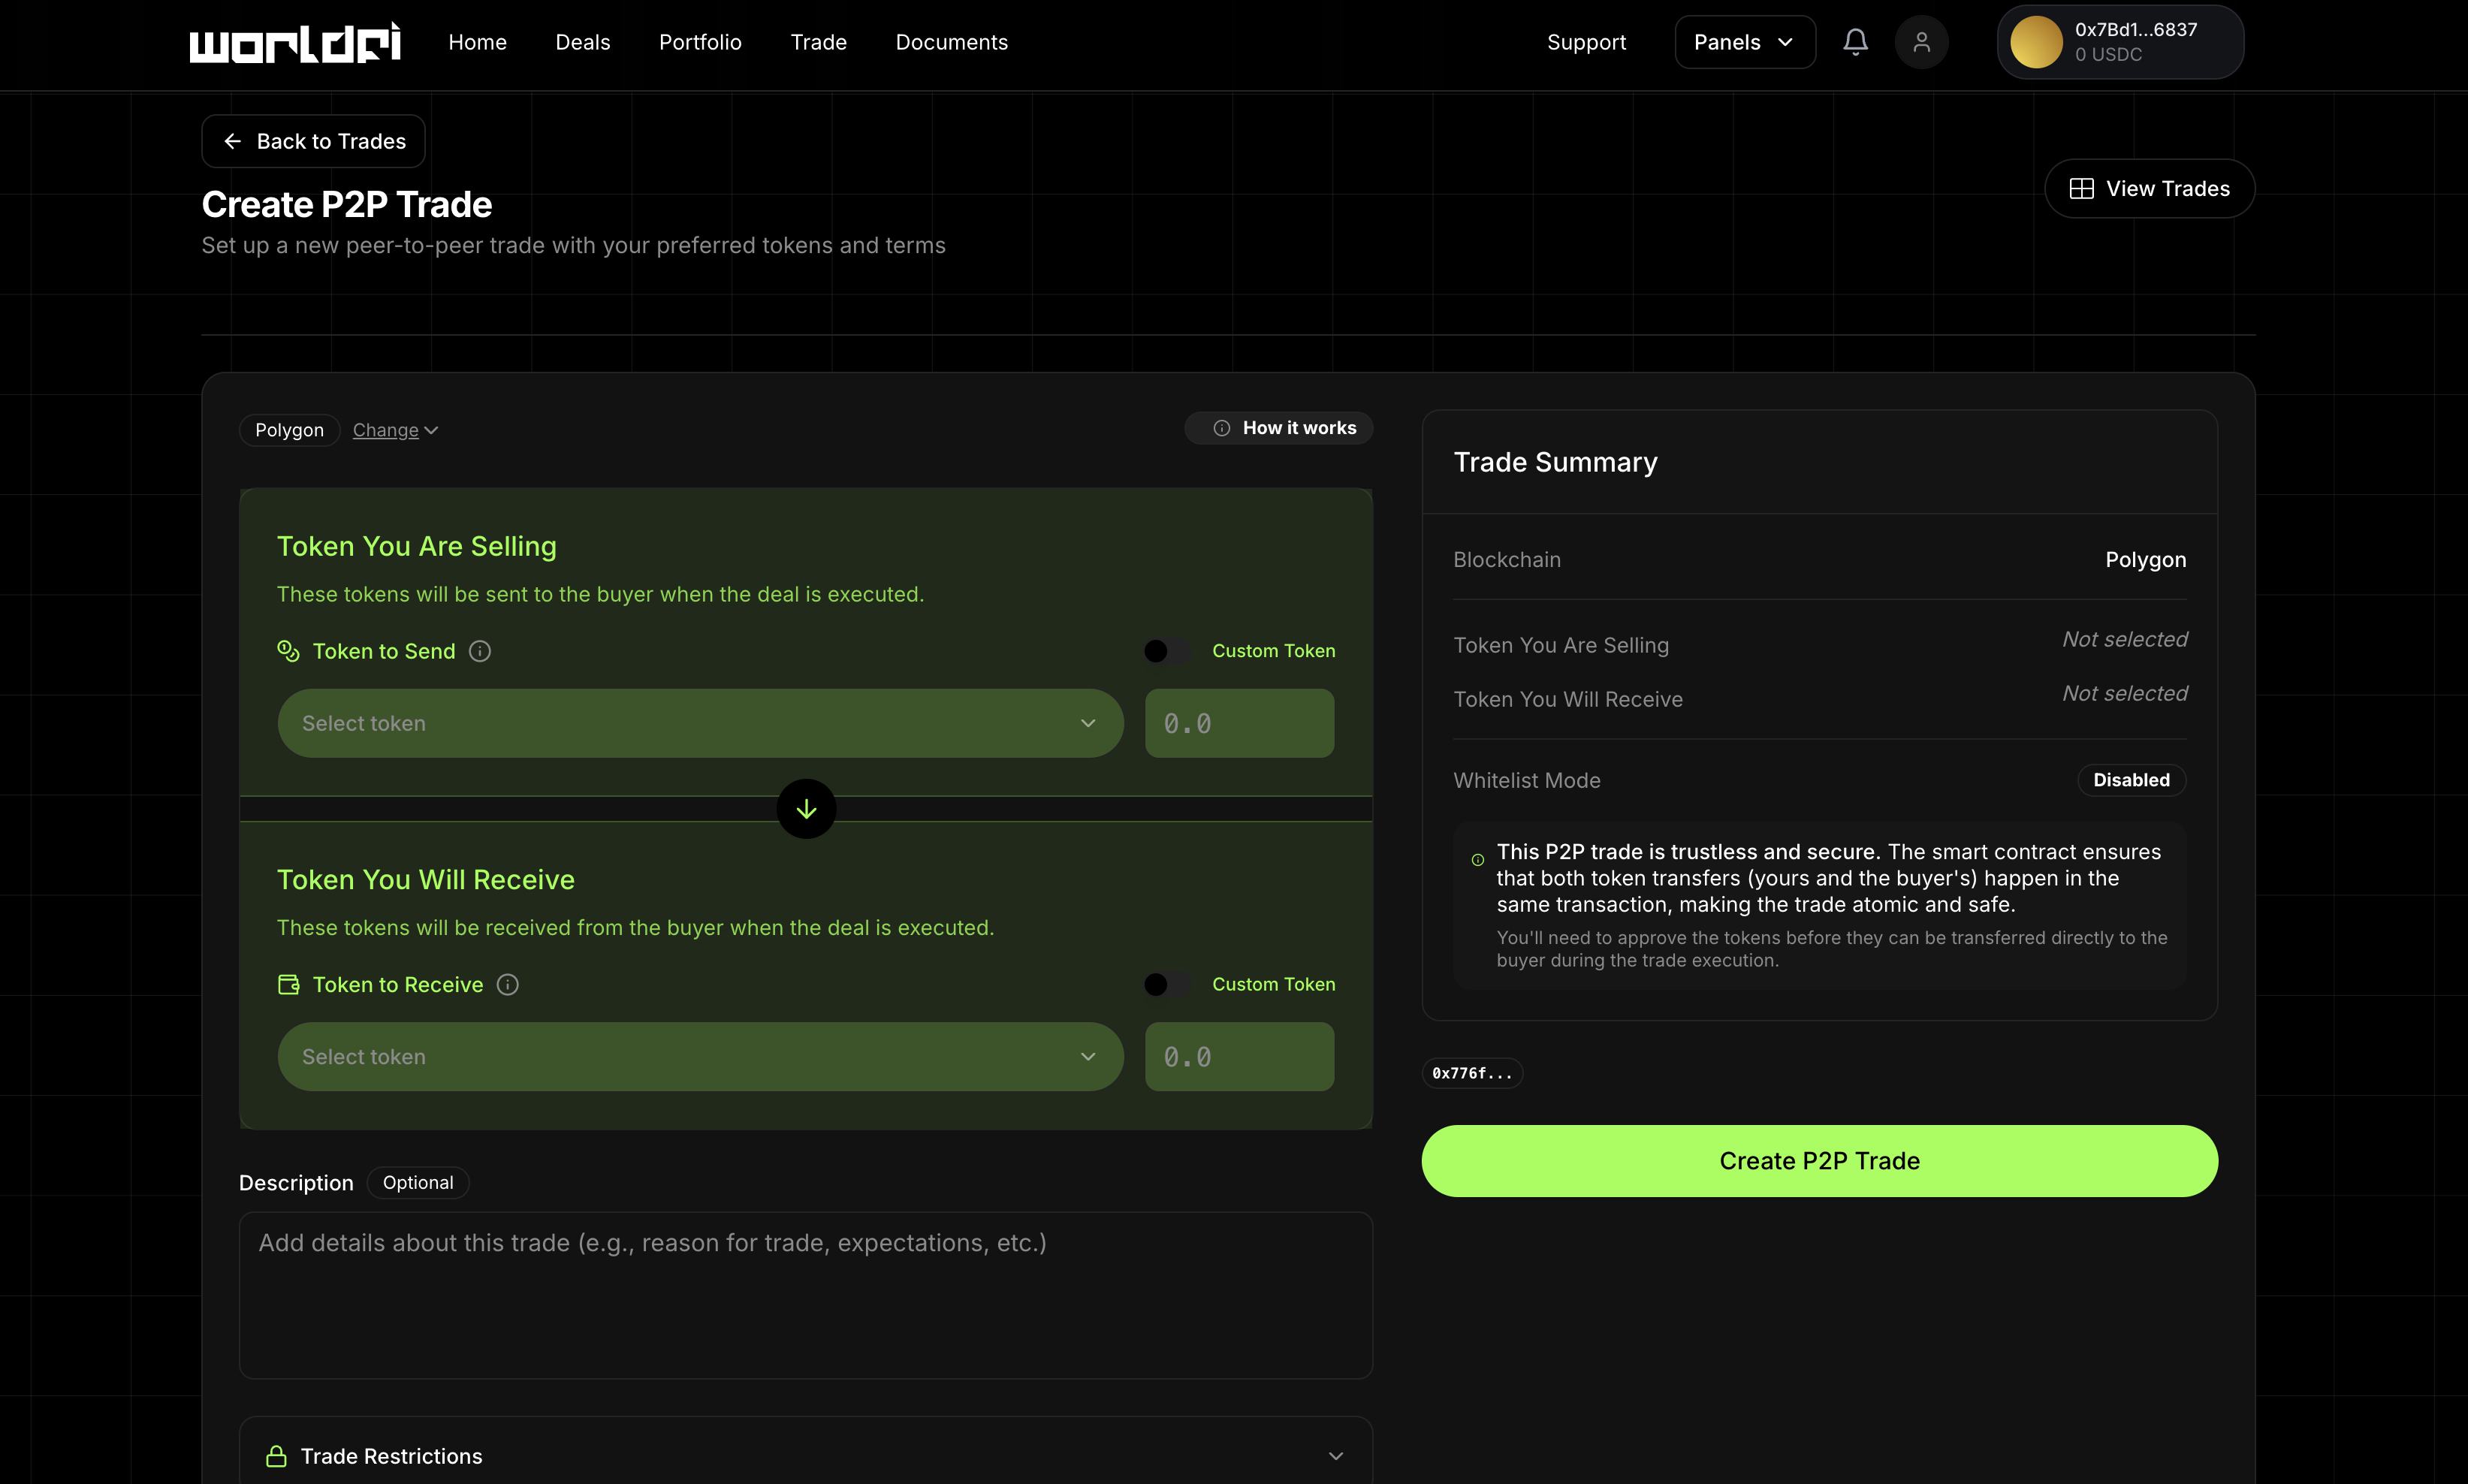Open the Portfolio menu item
This screenshot has height=1484, width=2468.
tap(700, 42)
